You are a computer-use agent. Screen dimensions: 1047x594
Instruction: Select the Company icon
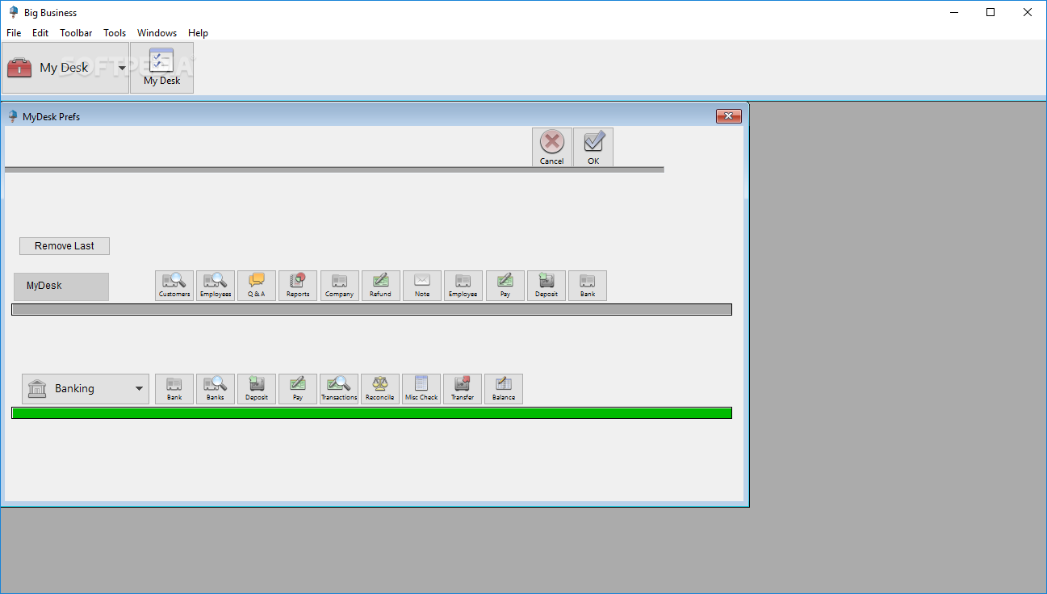tap(340, 286)
